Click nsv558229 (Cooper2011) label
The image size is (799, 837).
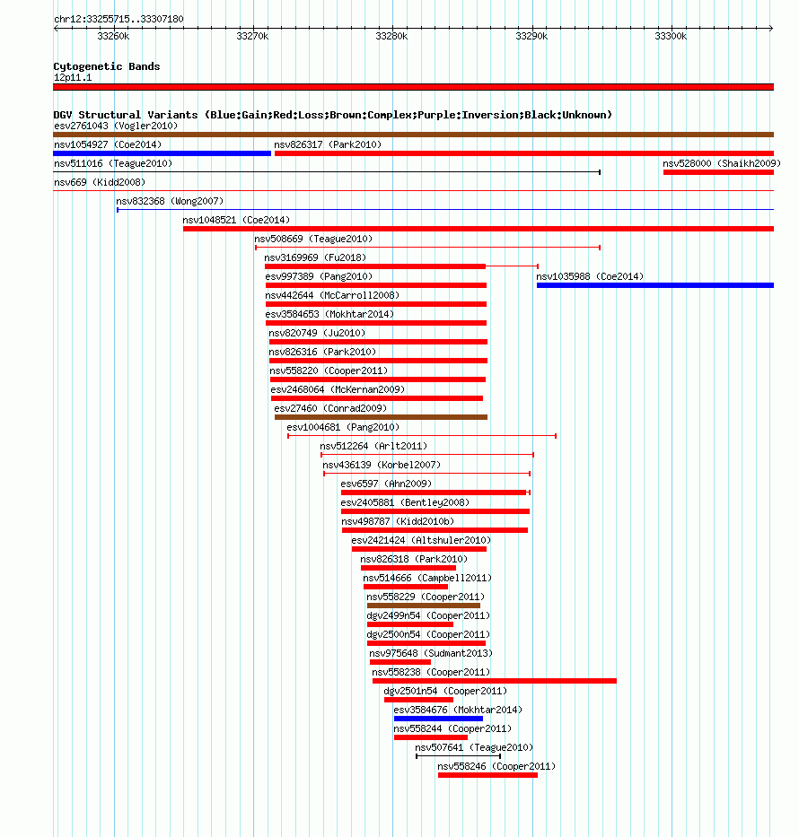pos(426,597)
